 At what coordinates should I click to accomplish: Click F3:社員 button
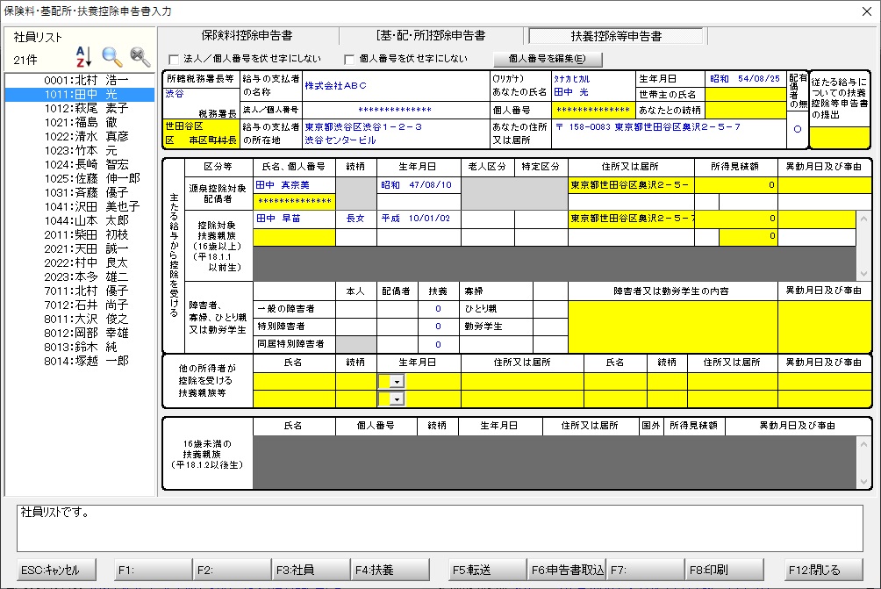(x=312, y=570)
